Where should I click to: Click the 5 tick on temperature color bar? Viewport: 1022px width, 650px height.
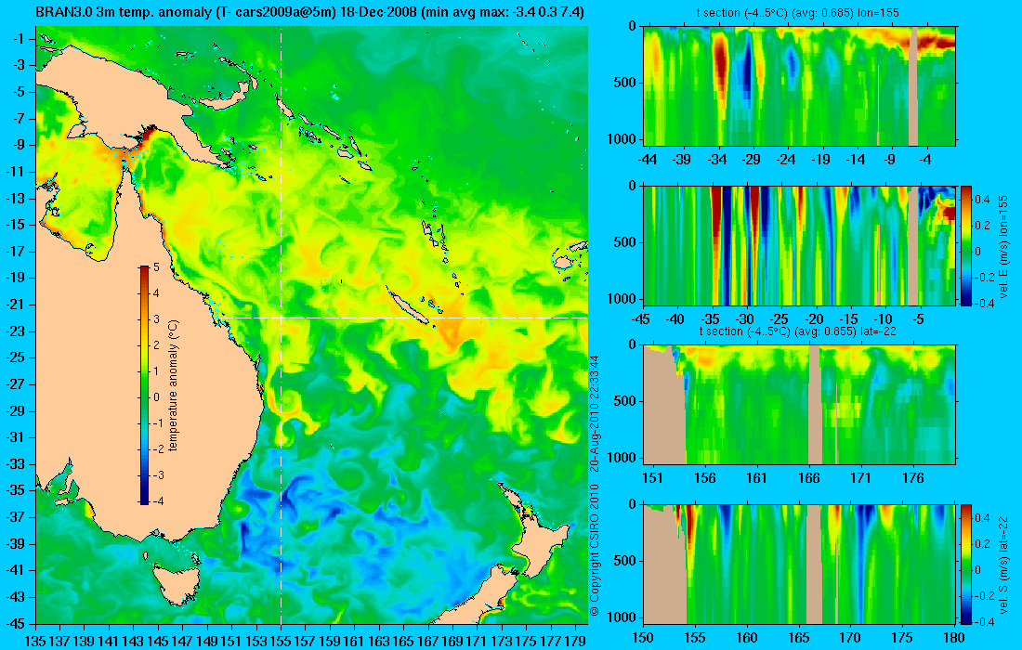point(156,267)
